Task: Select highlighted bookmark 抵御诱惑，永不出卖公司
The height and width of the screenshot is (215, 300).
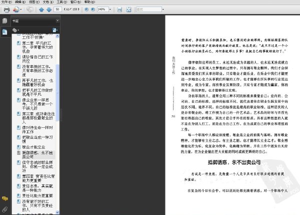Action: point(37,155)
